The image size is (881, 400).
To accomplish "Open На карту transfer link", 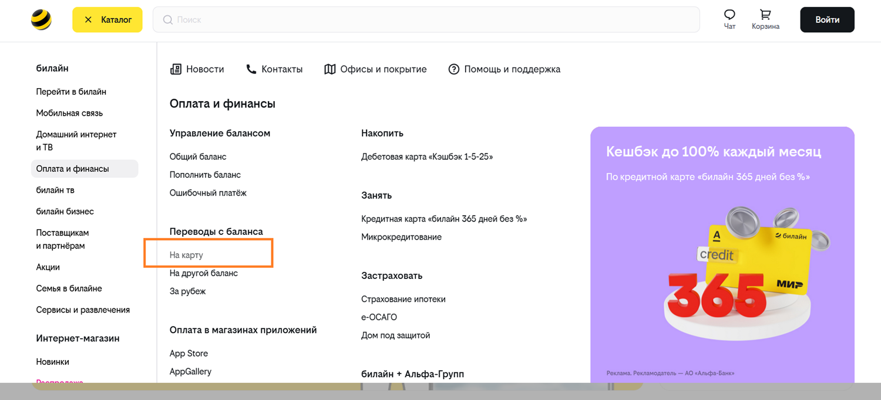I will [x=186, y=256].
